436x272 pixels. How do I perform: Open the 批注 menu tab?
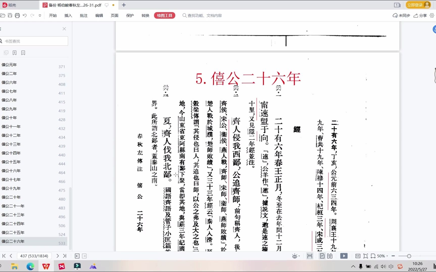pos(84,15)
